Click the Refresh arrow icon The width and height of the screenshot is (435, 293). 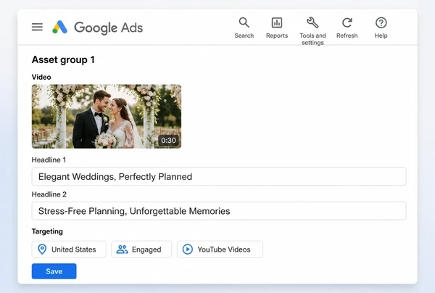tap(347, 22)
